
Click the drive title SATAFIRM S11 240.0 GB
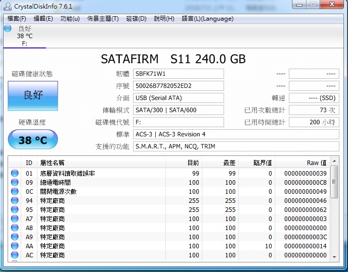(x=173, y=59)
